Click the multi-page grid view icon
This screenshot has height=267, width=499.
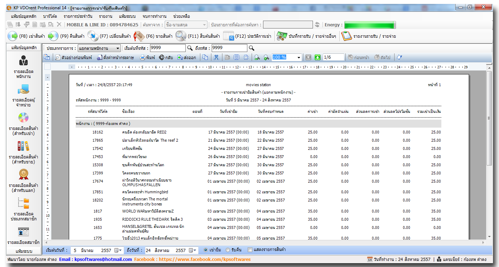[x=236, y=57]
